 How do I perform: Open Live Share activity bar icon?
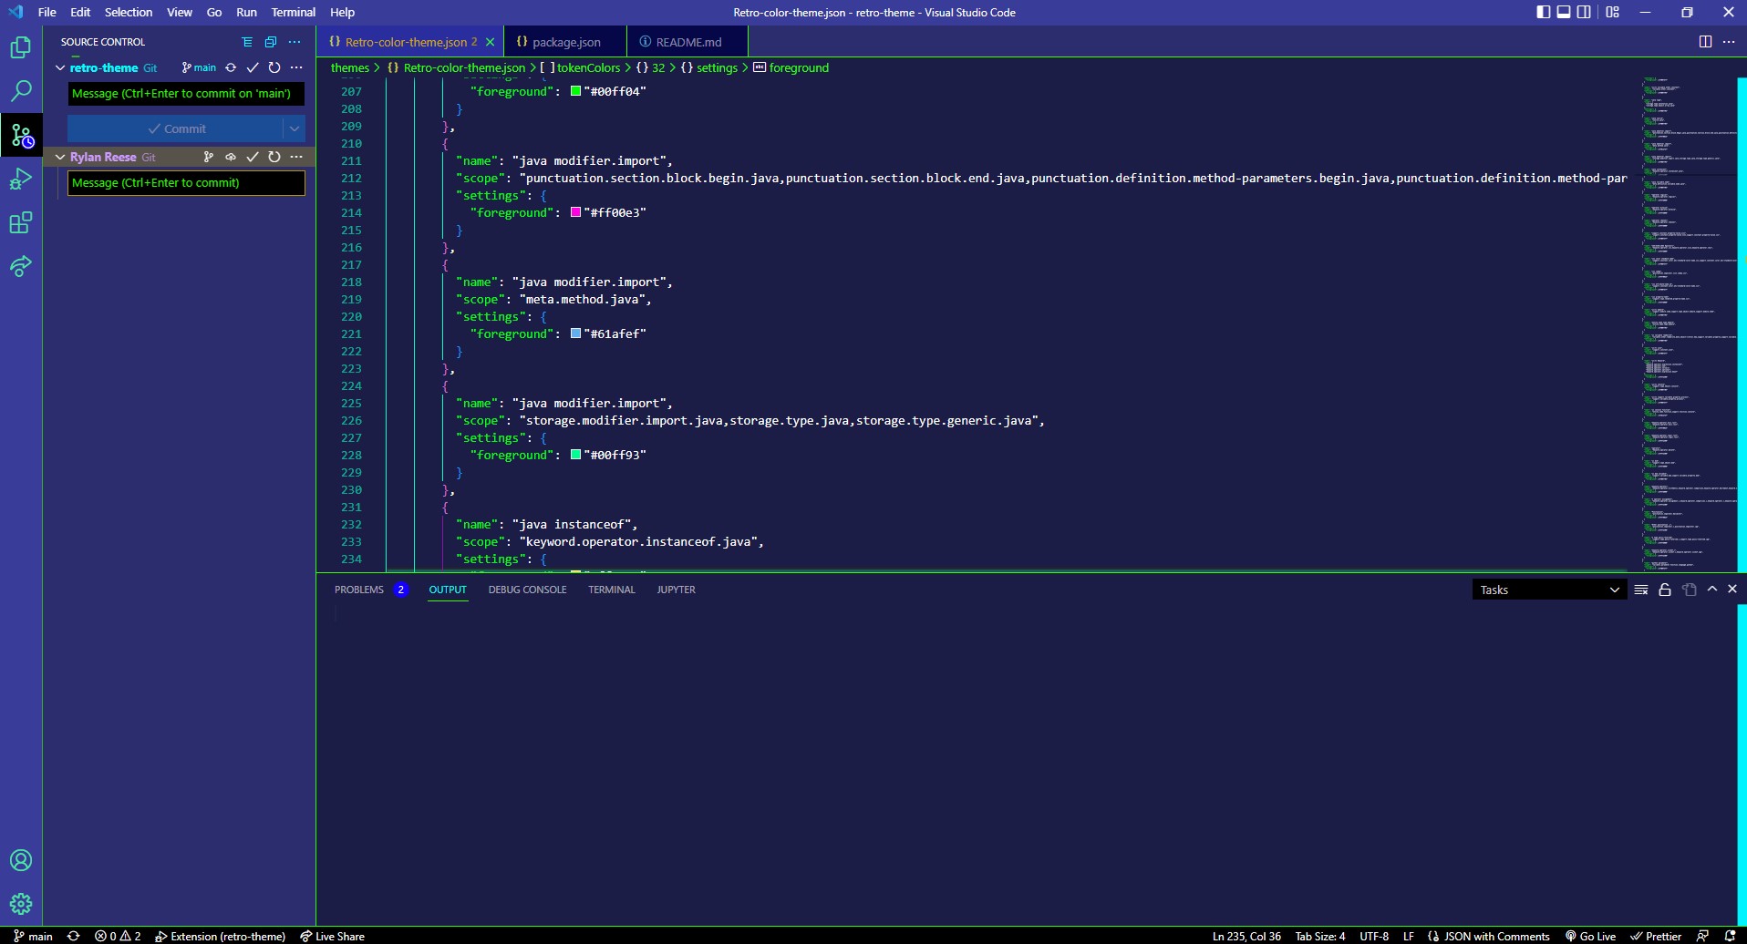coord(20,266)
